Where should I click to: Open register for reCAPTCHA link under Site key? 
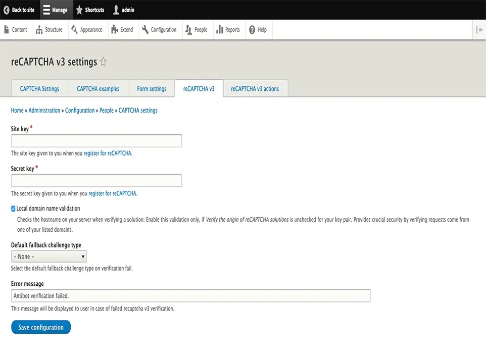click(108, 153)
